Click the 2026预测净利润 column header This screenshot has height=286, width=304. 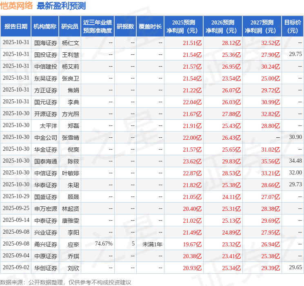(x=223, y=27)
